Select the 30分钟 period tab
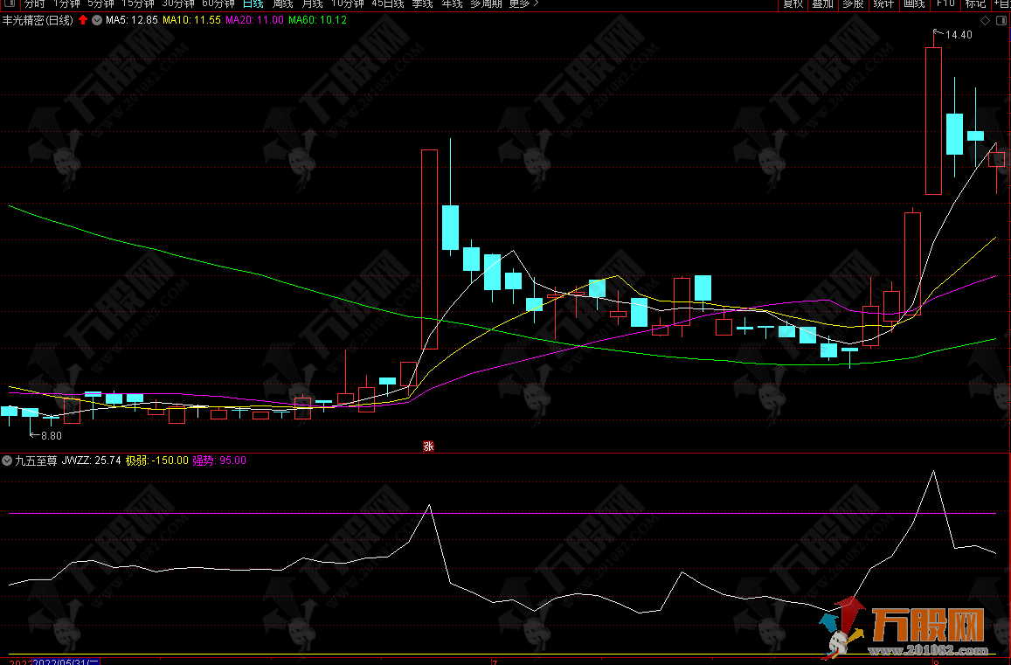Image resolution: width=1011 pixels, height=665 pixels. 178,3
